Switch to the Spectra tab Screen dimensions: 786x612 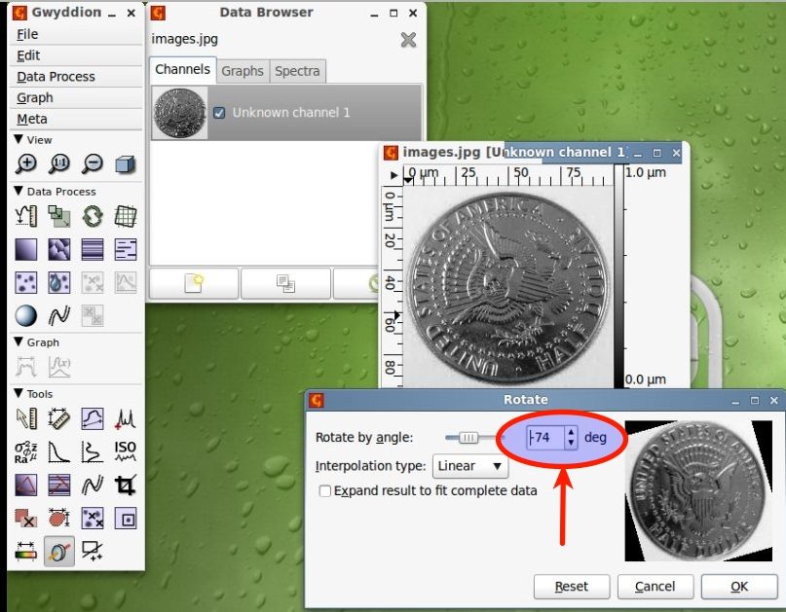[x=297, y=71]
